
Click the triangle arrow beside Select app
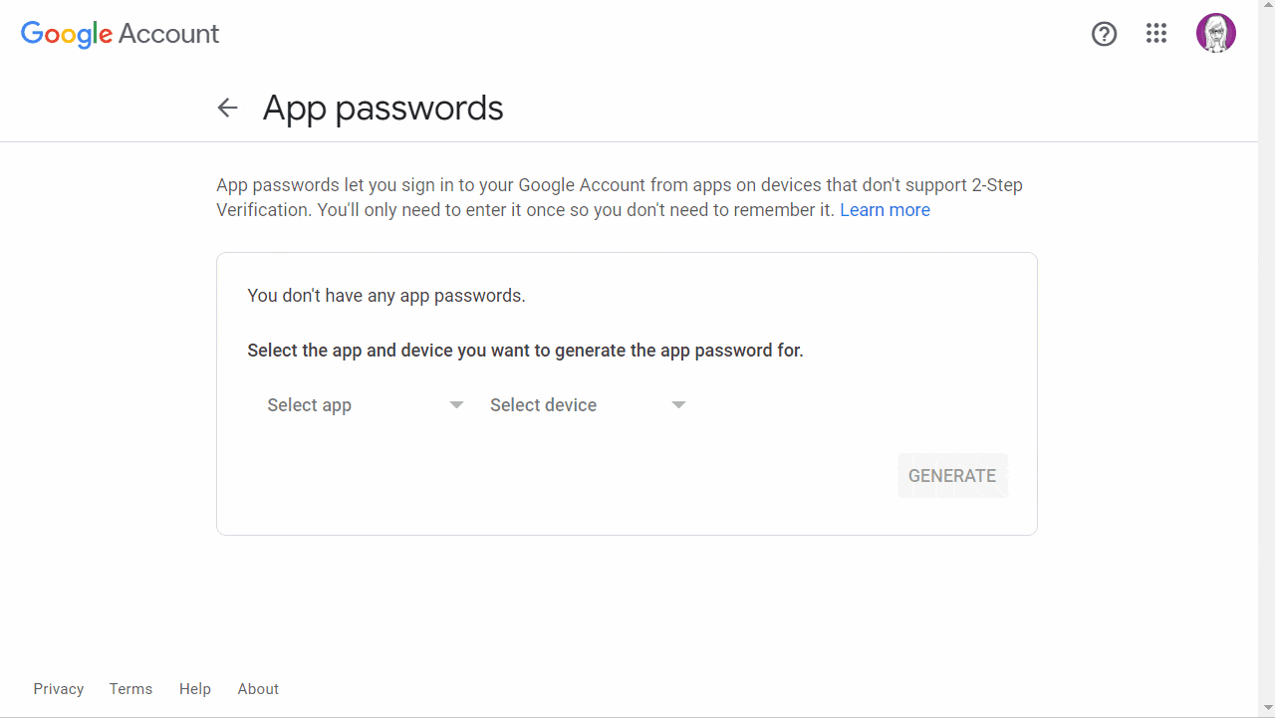(456, 405)
